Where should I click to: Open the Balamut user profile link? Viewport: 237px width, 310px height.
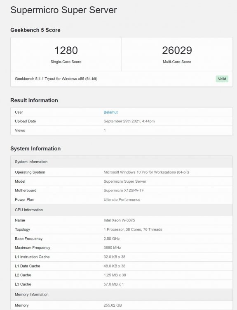click(110, 112)
